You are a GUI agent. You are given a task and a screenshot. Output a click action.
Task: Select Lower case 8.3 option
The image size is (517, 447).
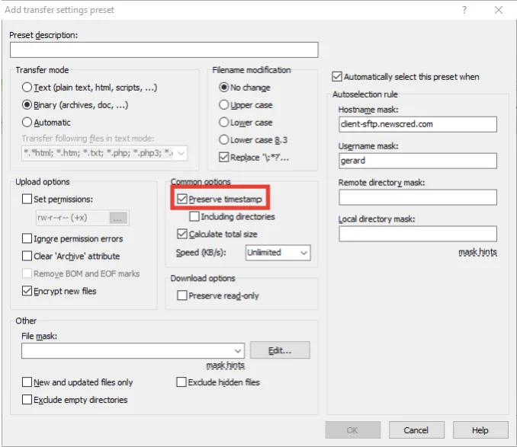(x=223, y=139)
